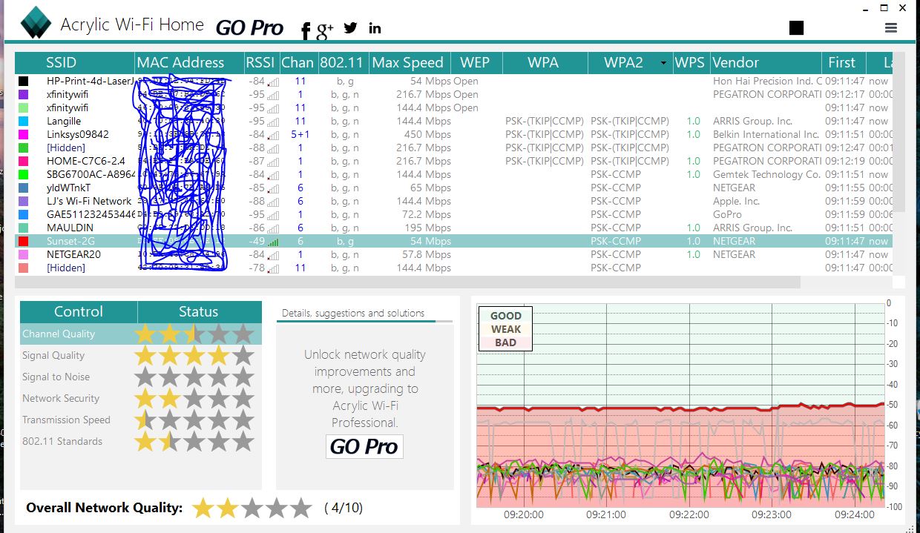
Task: Click the signal bars icon in NETGEAR20 row
Action: (x=273, y=255)
